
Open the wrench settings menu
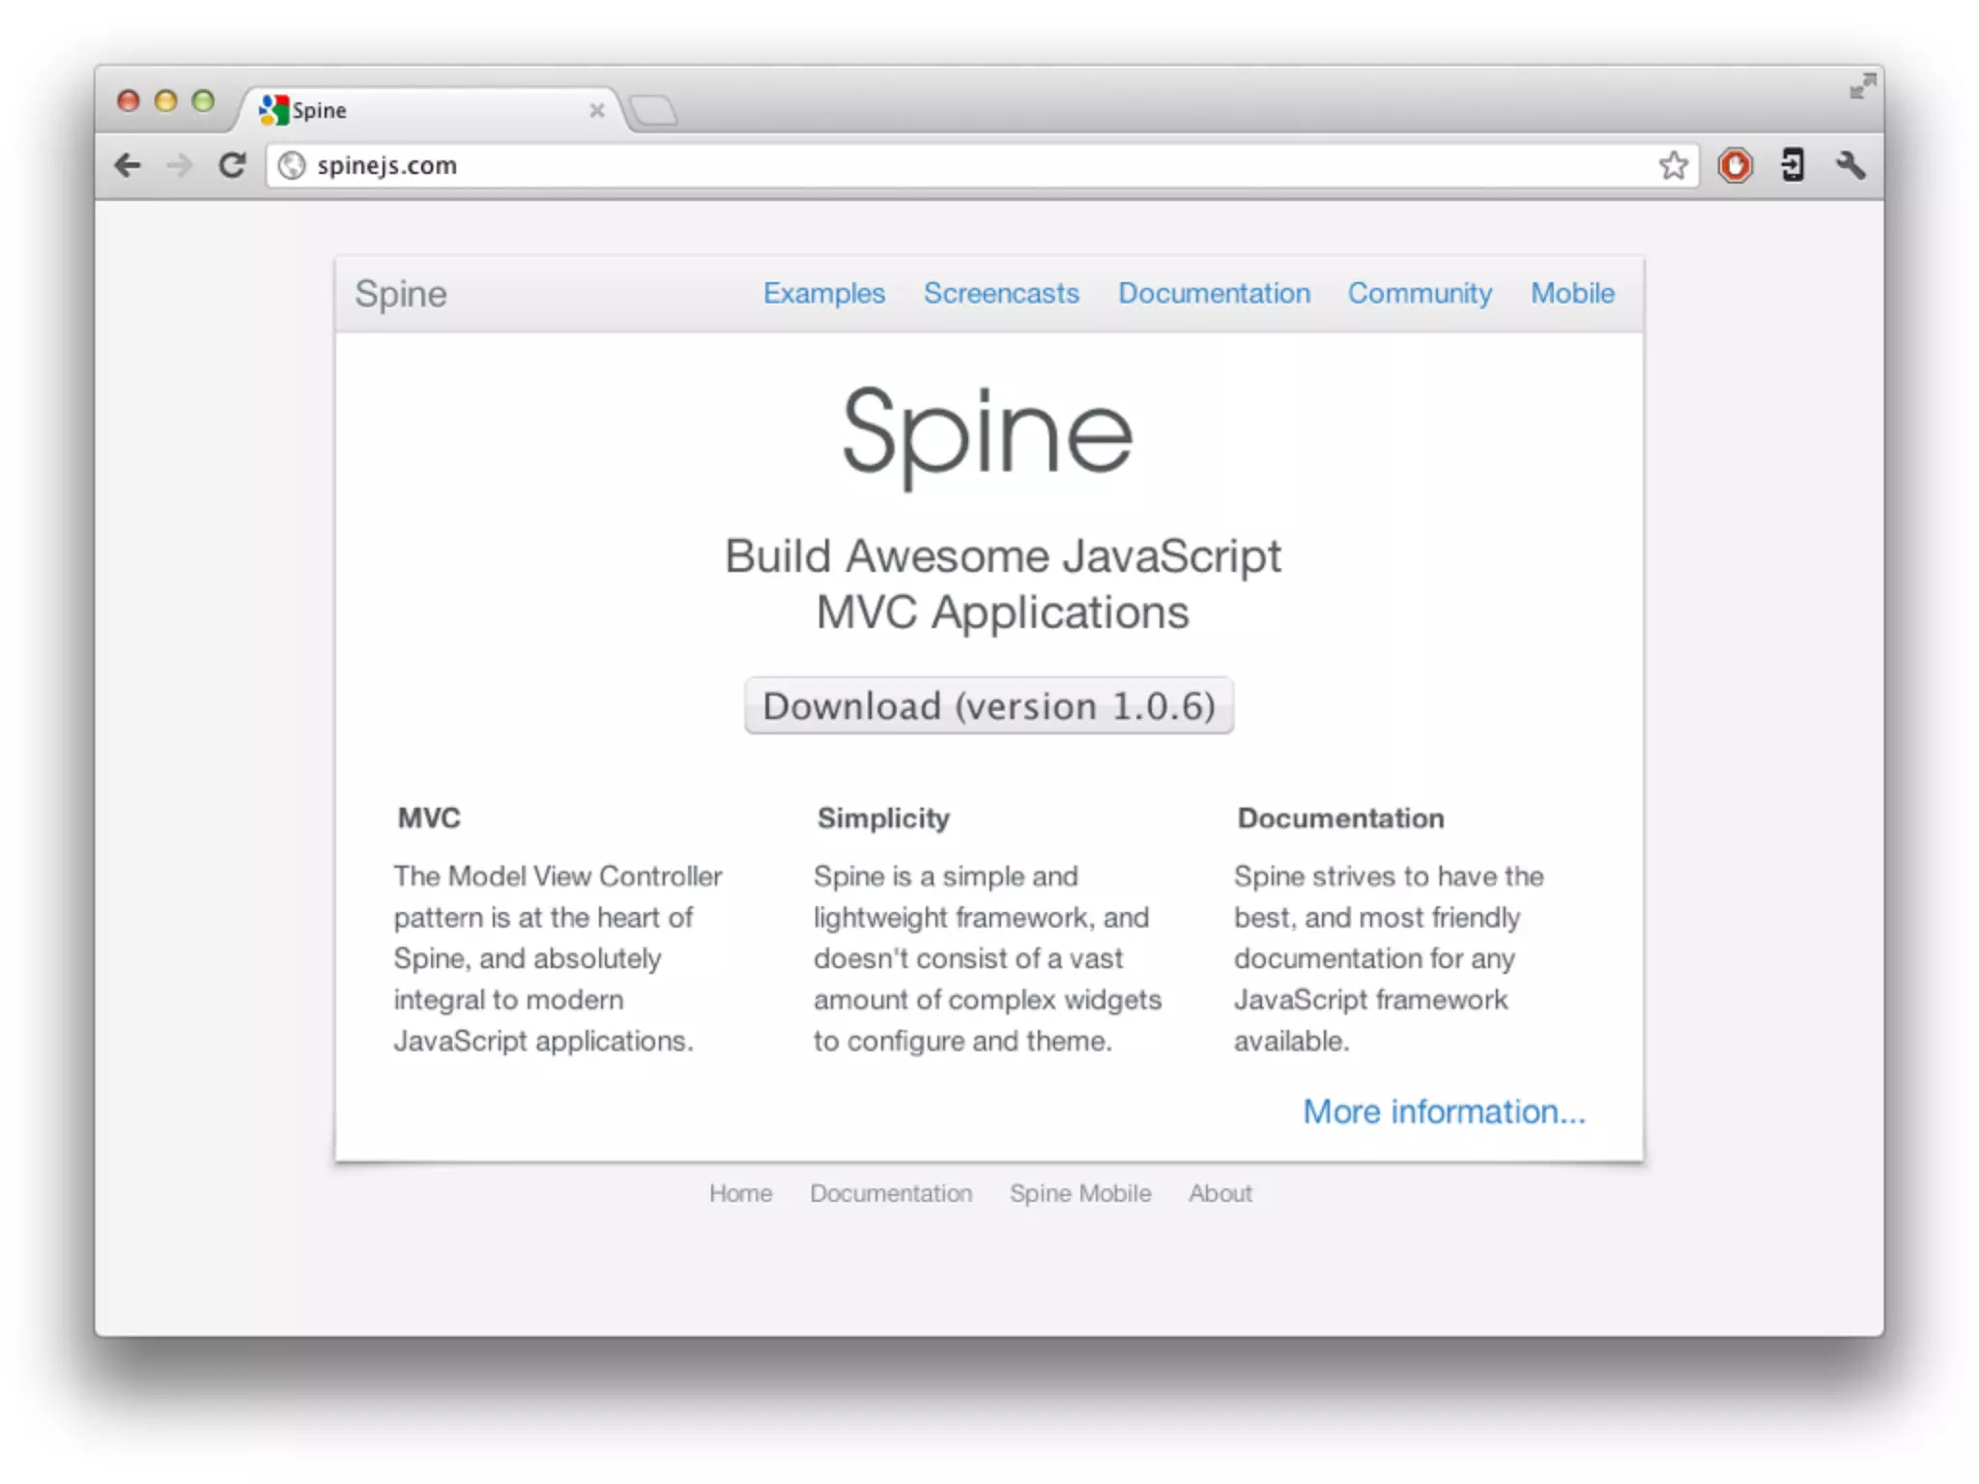(1850, 165)
